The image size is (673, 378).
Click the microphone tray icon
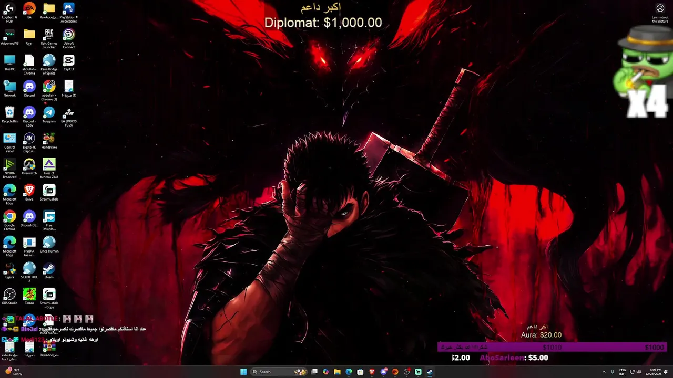[x=613, y=372]
